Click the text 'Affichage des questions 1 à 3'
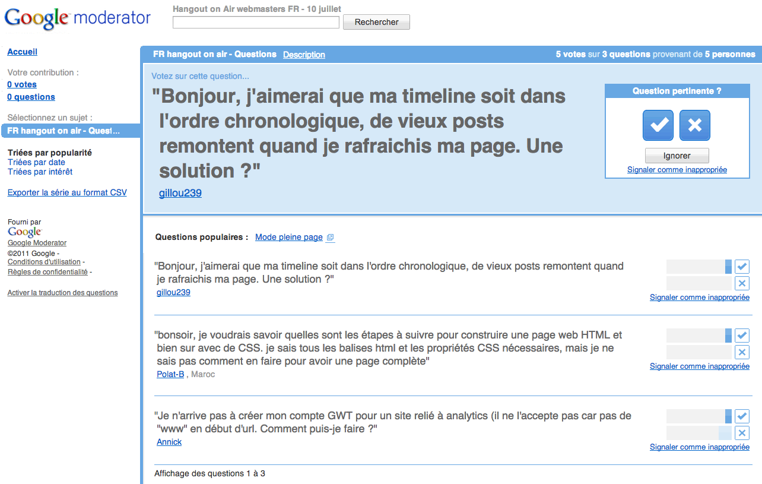Viewport: 762px width, 484px height. pos(209,474)
